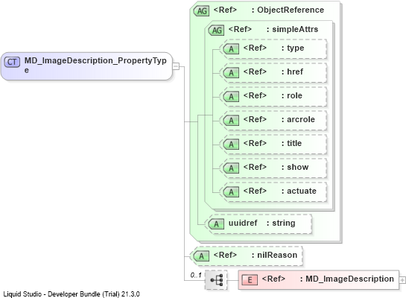Click the A icon beside uuidref
The image size is (406, 298).
(216, 224)
